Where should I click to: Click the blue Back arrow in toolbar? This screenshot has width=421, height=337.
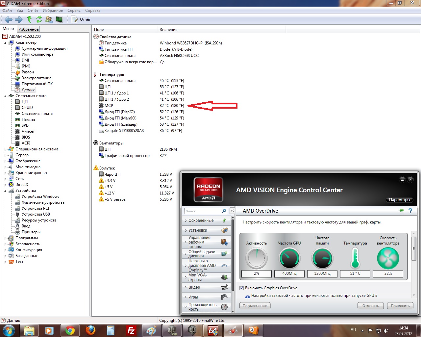pyautogui.click(x=9, y=19)
